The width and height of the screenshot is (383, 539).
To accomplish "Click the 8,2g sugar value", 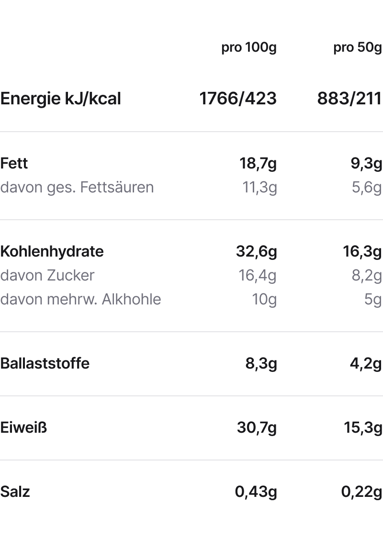I will [x=367, y=276].
